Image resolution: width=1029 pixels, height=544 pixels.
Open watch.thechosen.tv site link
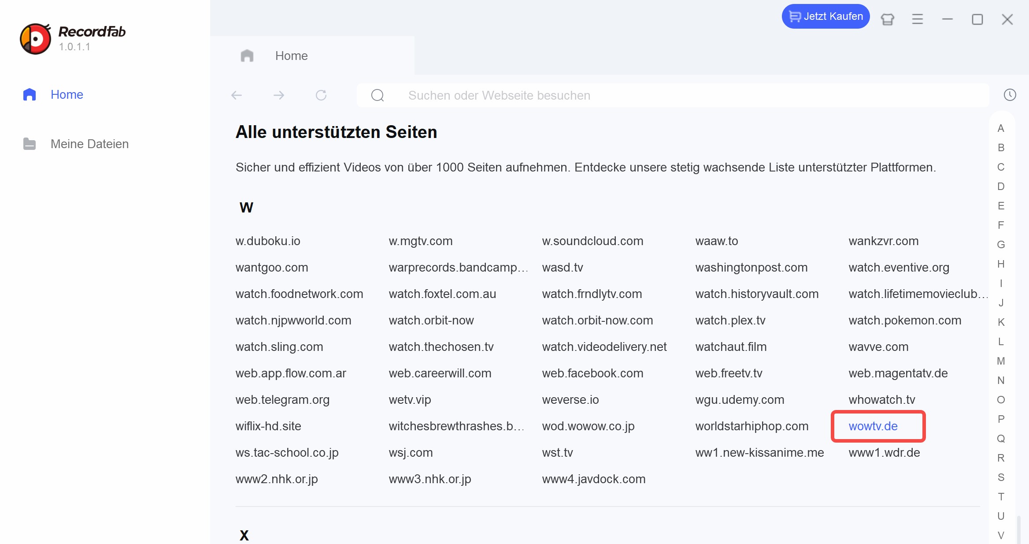pos(441,347)
